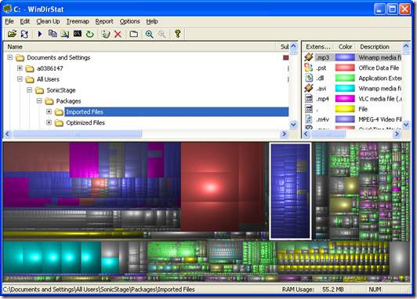Viewport: 417px width, 299px height.
Task: Click the Office Data File description text
Action: (x=379, y=68)
